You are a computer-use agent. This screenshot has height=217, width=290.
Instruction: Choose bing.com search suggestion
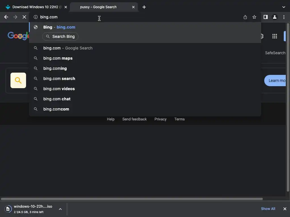click(x=145, y=79)
